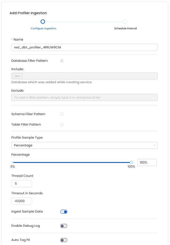Disable the Ingest Sample Data toggle
Image resolution: width=170 pixels, height=245 pixels.
click(x=64, y=212)
